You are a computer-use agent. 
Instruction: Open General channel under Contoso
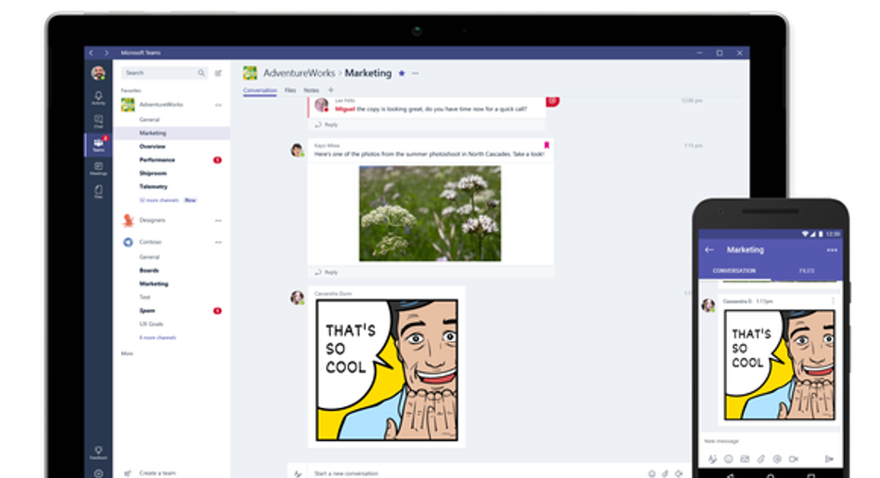point(149,257)
